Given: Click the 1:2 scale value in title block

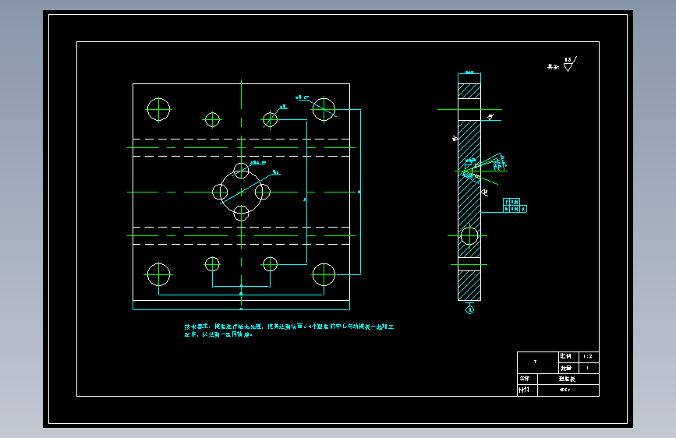Looking at the screenshot, I should (x=588, y=356).
